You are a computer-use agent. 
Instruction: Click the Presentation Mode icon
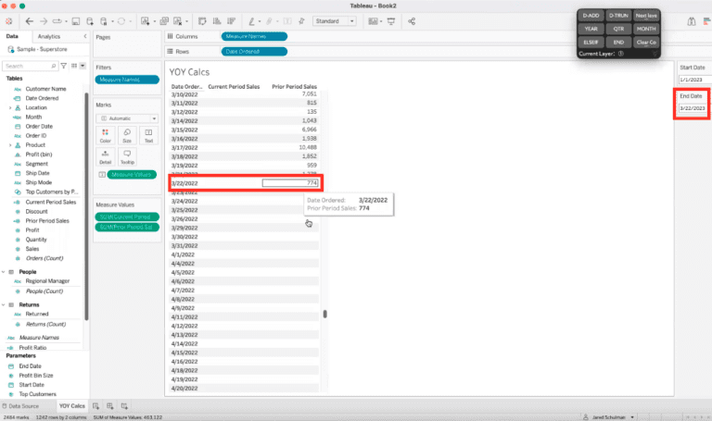pyautogui.click(x=391, y=21)
